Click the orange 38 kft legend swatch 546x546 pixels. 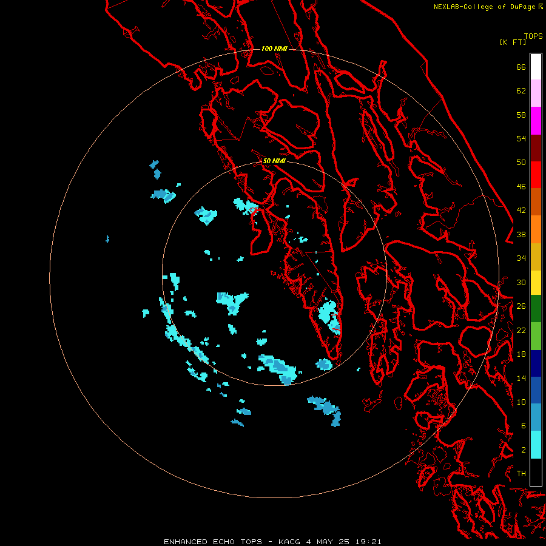pyautogui.click(x=536, y=229)
